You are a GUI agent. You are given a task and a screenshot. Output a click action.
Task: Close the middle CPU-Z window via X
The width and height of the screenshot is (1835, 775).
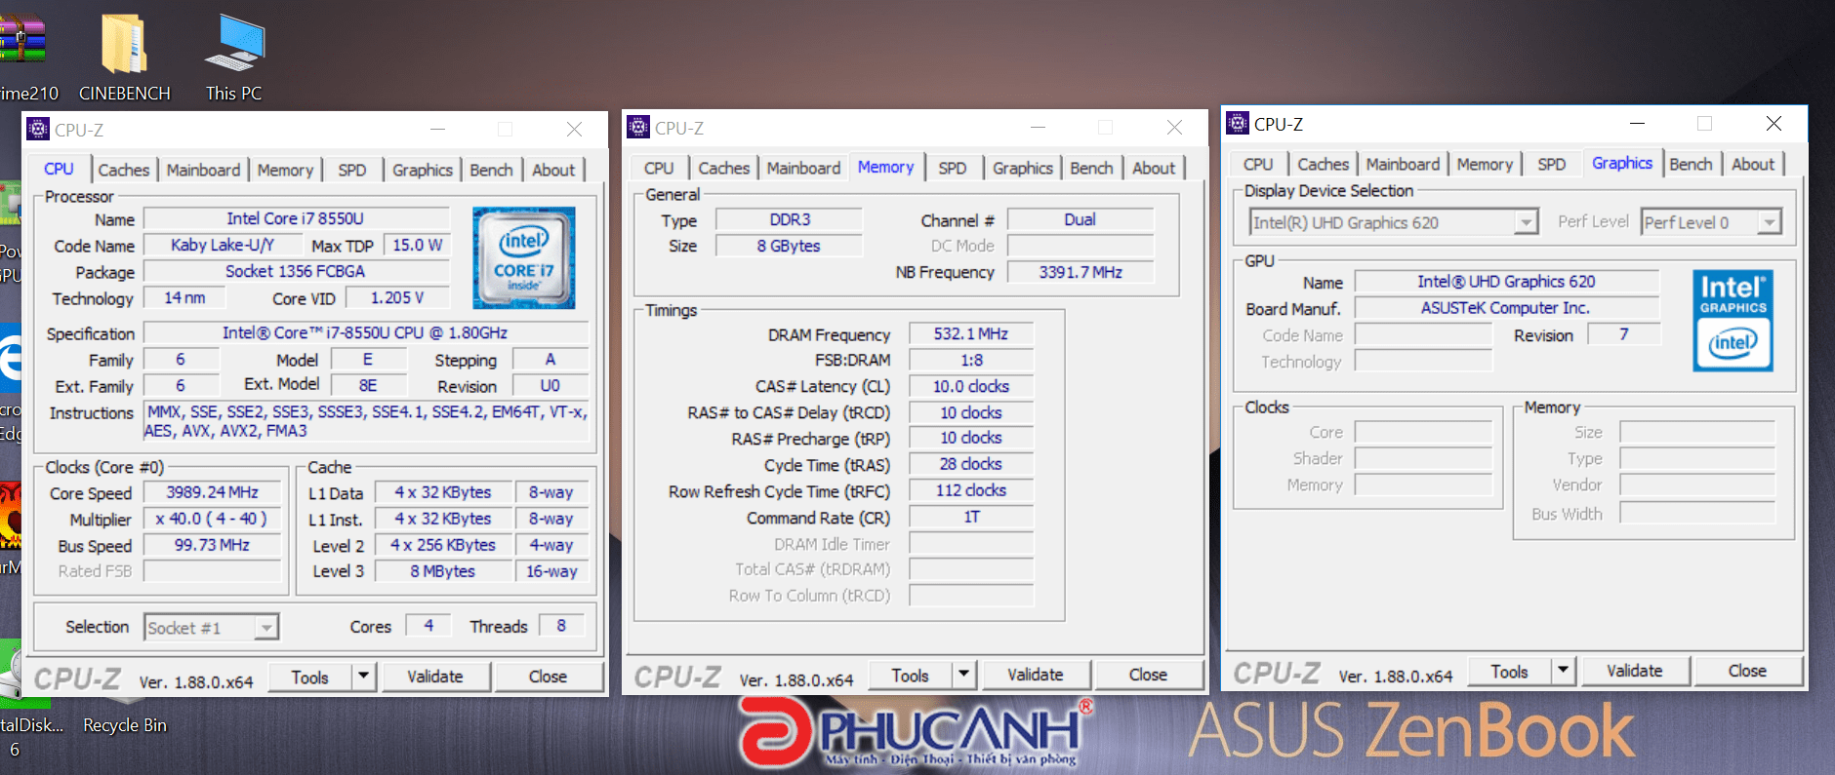point(1174,127)
